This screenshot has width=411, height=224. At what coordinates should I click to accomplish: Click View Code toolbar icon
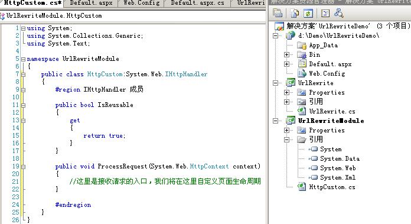325,13
